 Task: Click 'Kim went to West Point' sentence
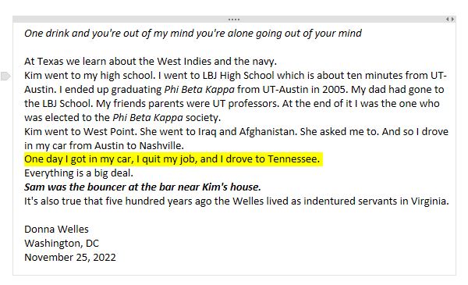[x=80, y=131]
